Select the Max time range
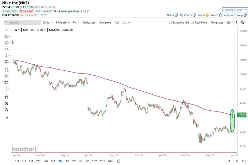 pyautogui.click(x=111, y=161)
